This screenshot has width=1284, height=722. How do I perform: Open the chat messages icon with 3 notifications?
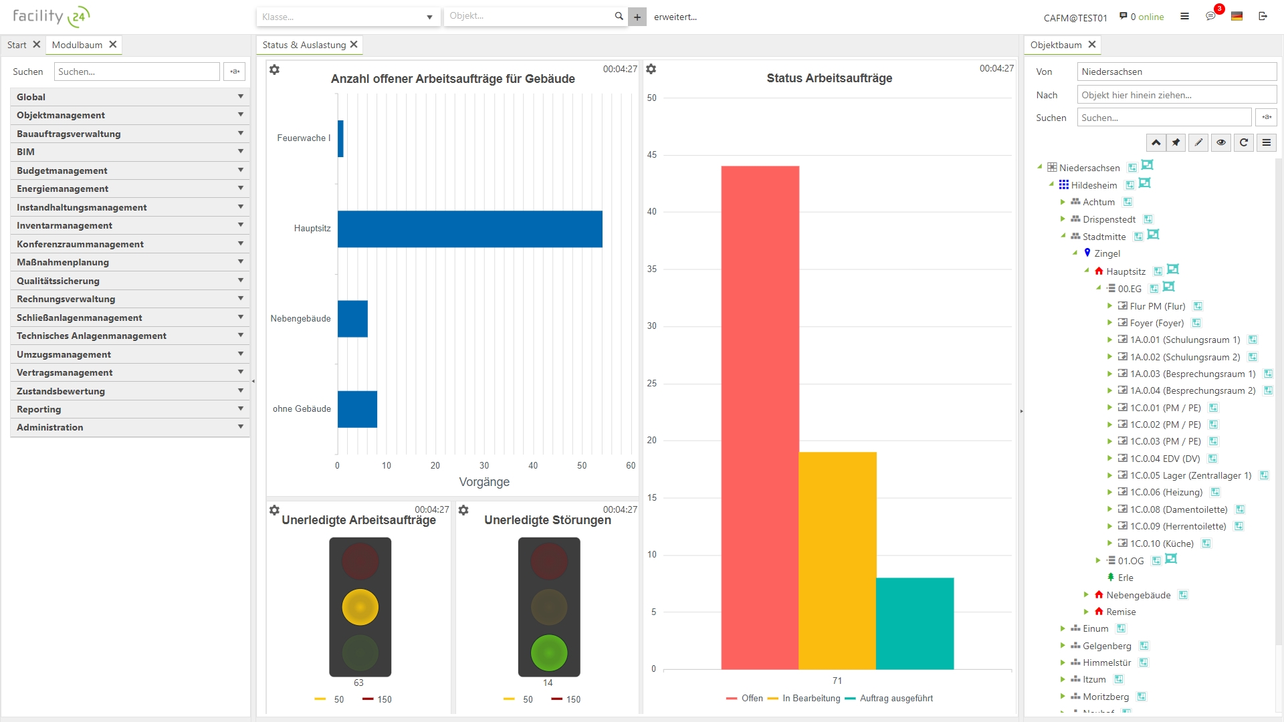tap(1211, 17)
